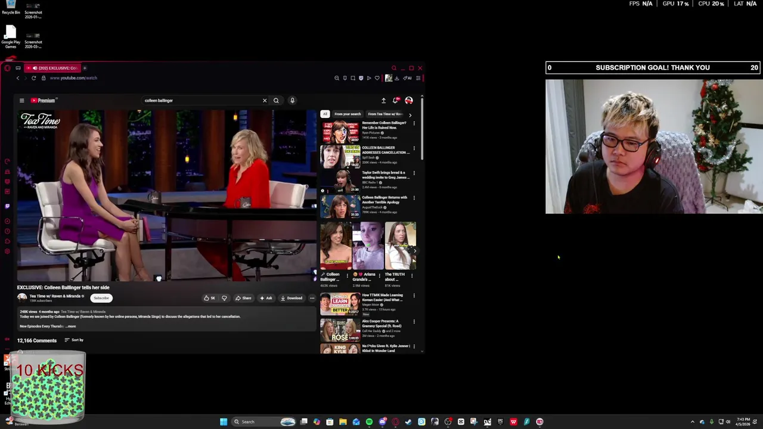This screenshot has width=763, height=429.
Task: Go back to previous page
Action: coord(18,78)
